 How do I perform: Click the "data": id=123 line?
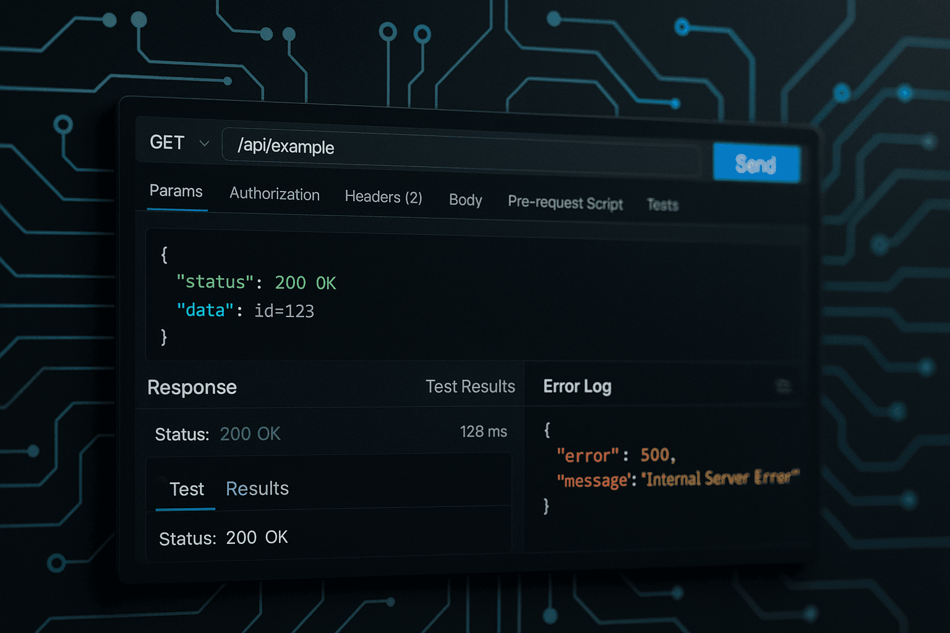coord(246,310)
